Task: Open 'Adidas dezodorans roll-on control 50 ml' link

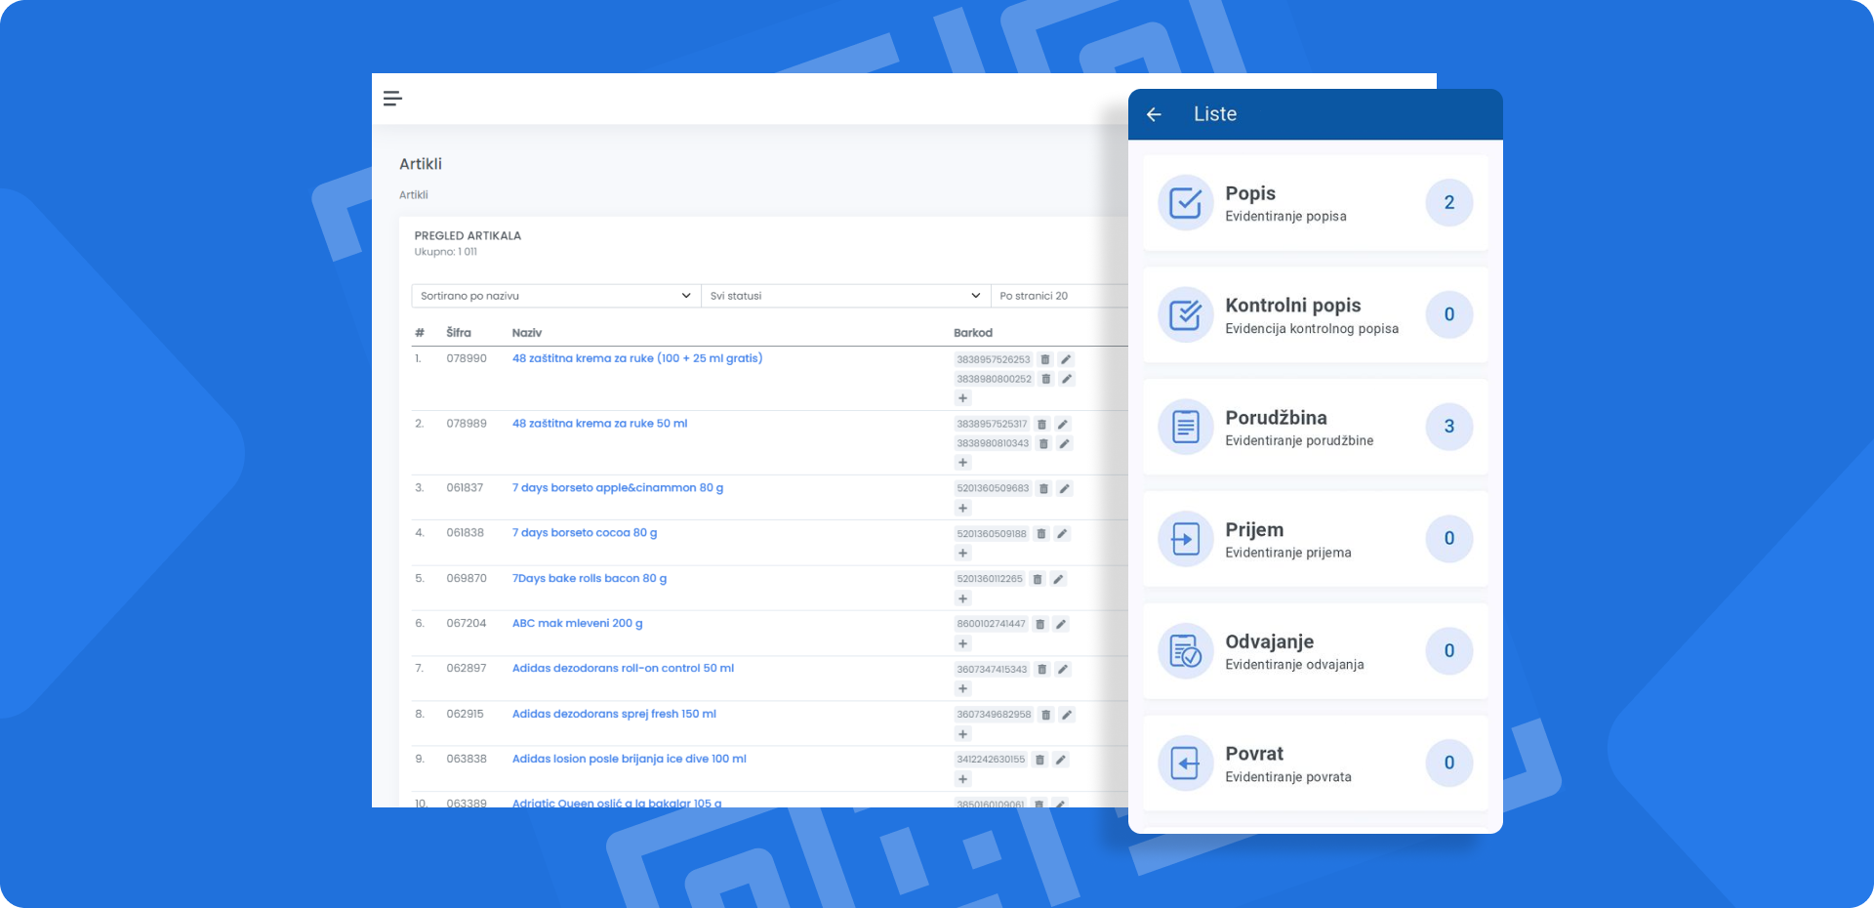Action: click(623, 669)
